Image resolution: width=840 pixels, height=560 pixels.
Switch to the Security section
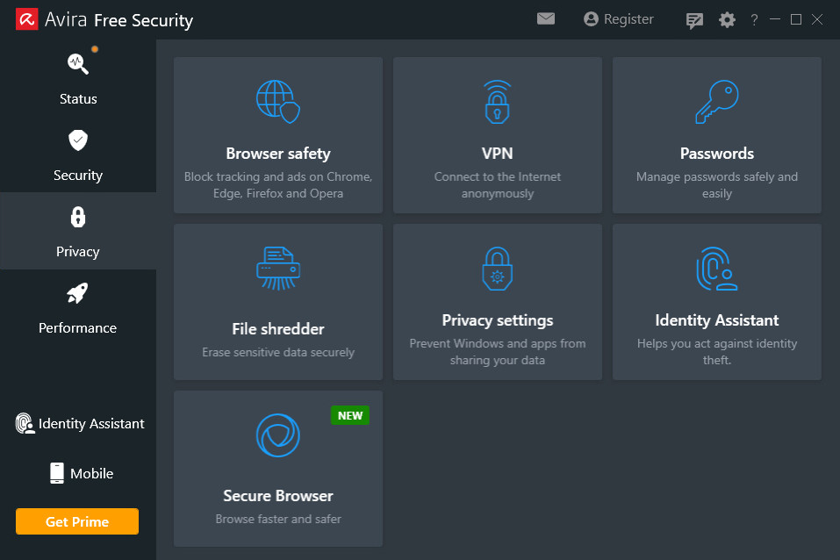tap(78, 154)
